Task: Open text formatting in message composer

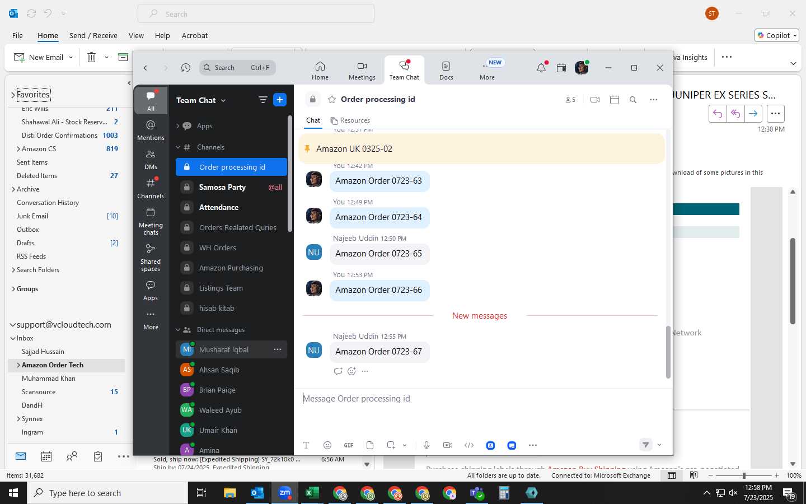Action: 306,445
